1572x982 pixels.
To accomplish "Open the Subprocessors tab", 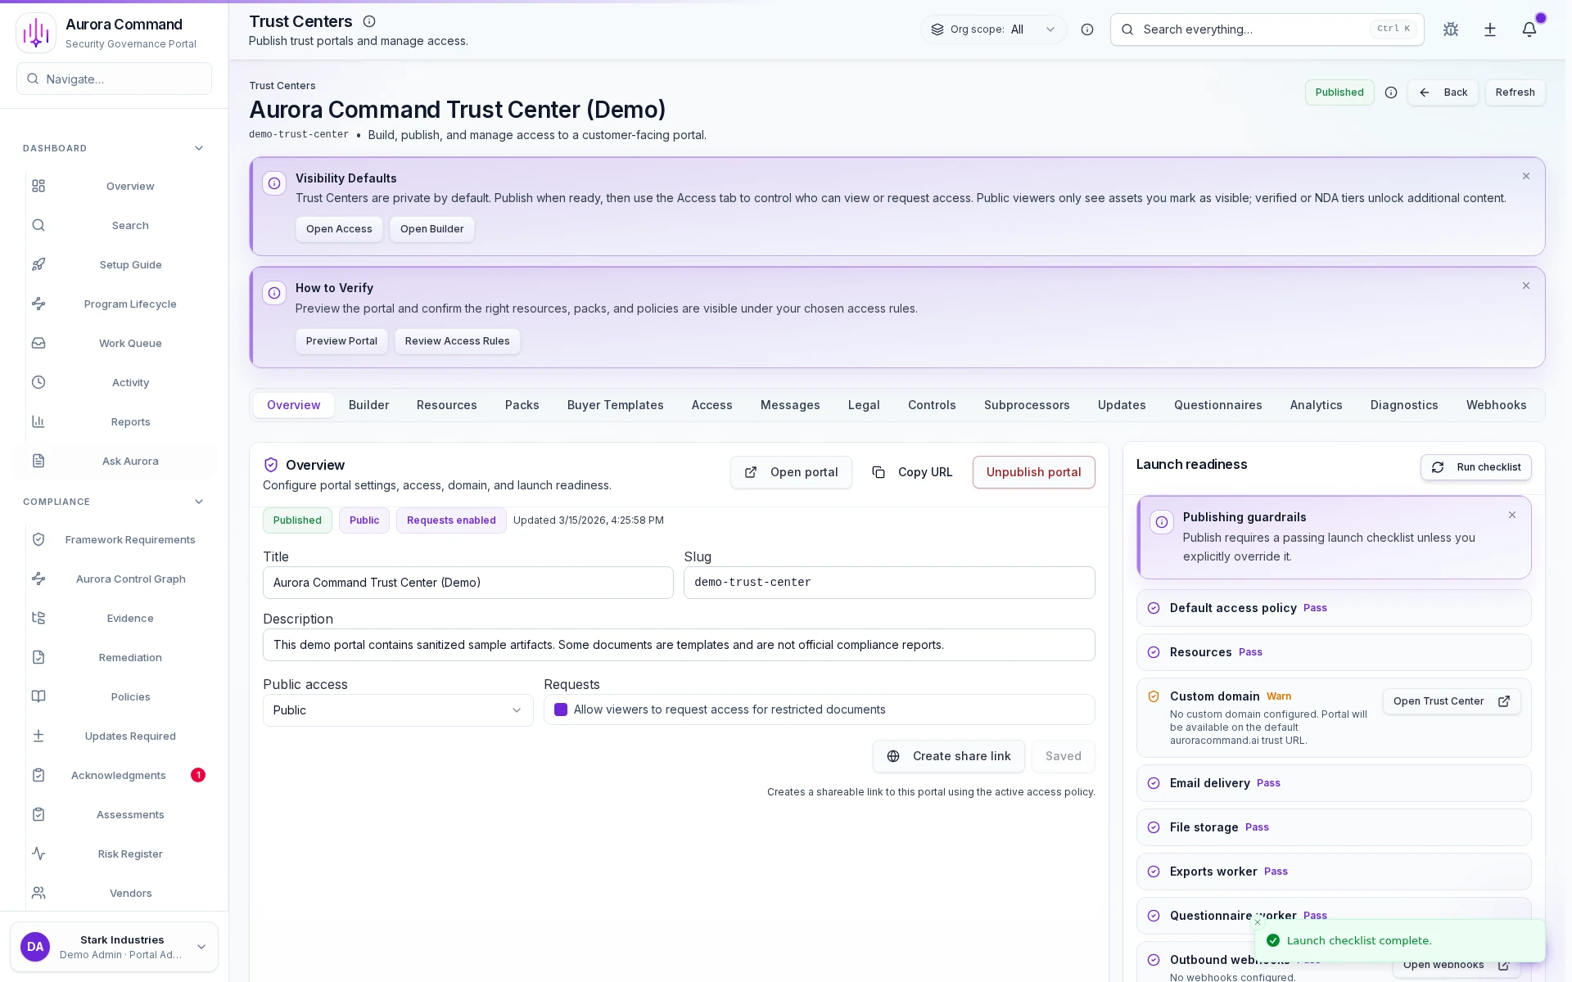I will coord(1026,405).
